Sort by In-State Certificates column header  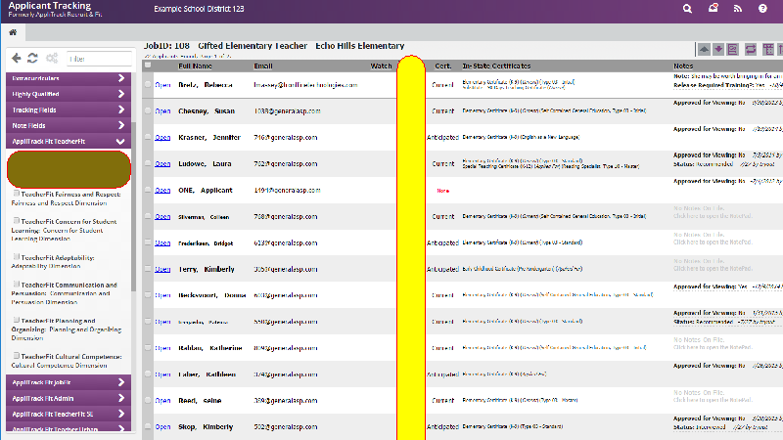(x=496, y=66)
